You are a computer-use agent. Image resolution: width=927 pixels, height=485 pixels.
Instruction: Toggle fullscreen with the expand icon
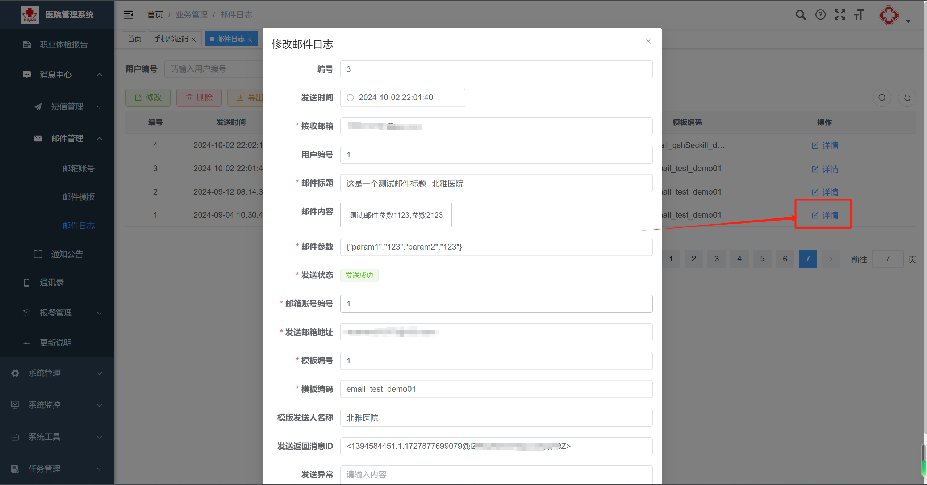(x=839, y=15)
